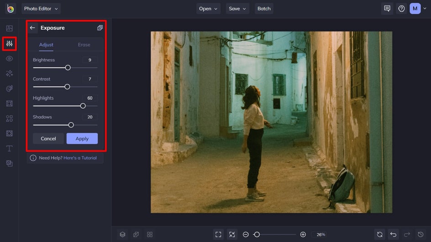This screenshot has width=431, height=242.
Task: Open the Here's a Tutorial link
Action: (x=80, y=158)
